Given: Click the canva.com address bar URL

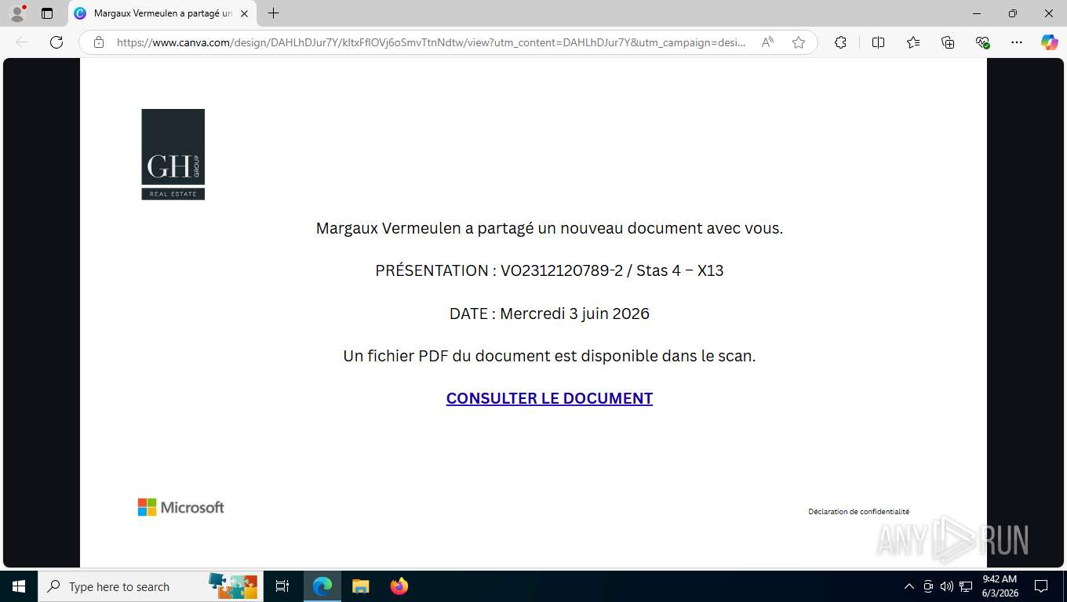Looking at the screenshot, I should tap(431, 42).
